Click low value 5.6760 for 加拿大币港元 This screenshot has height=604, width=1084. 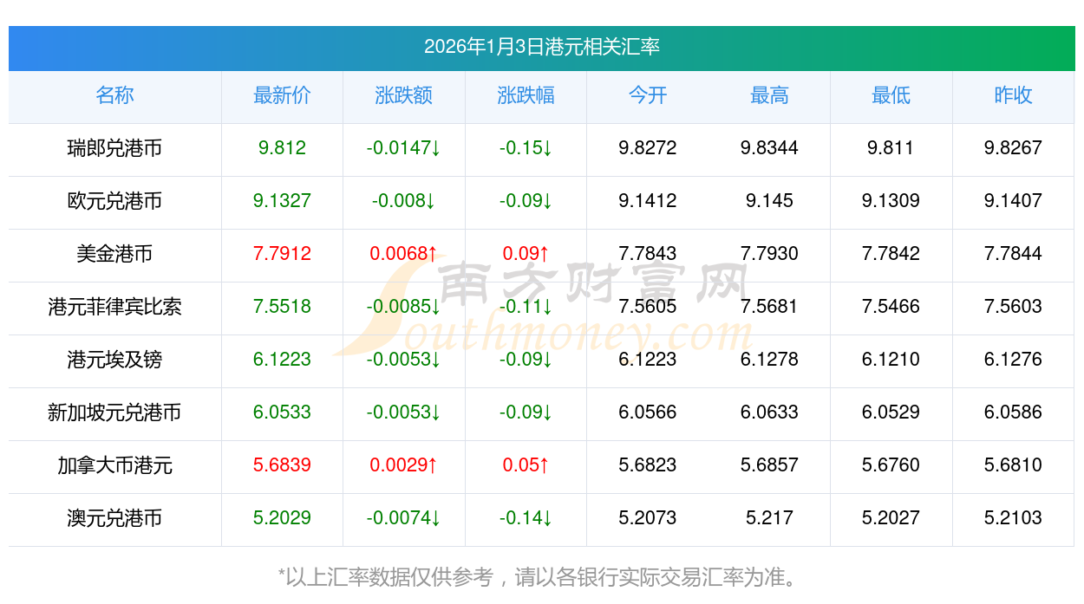coord(891,465)
